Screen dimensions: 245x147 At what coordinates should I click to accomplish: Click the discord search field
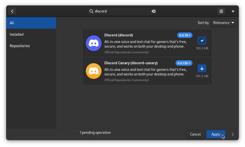(123, 11)
